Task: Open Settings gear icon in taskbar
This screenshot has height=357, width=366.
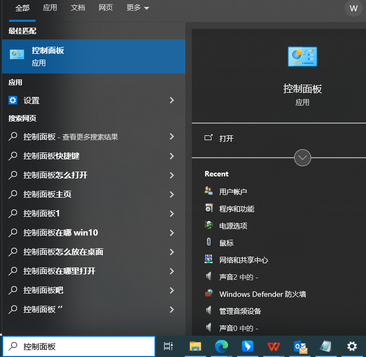Action: tap(352, 346)
